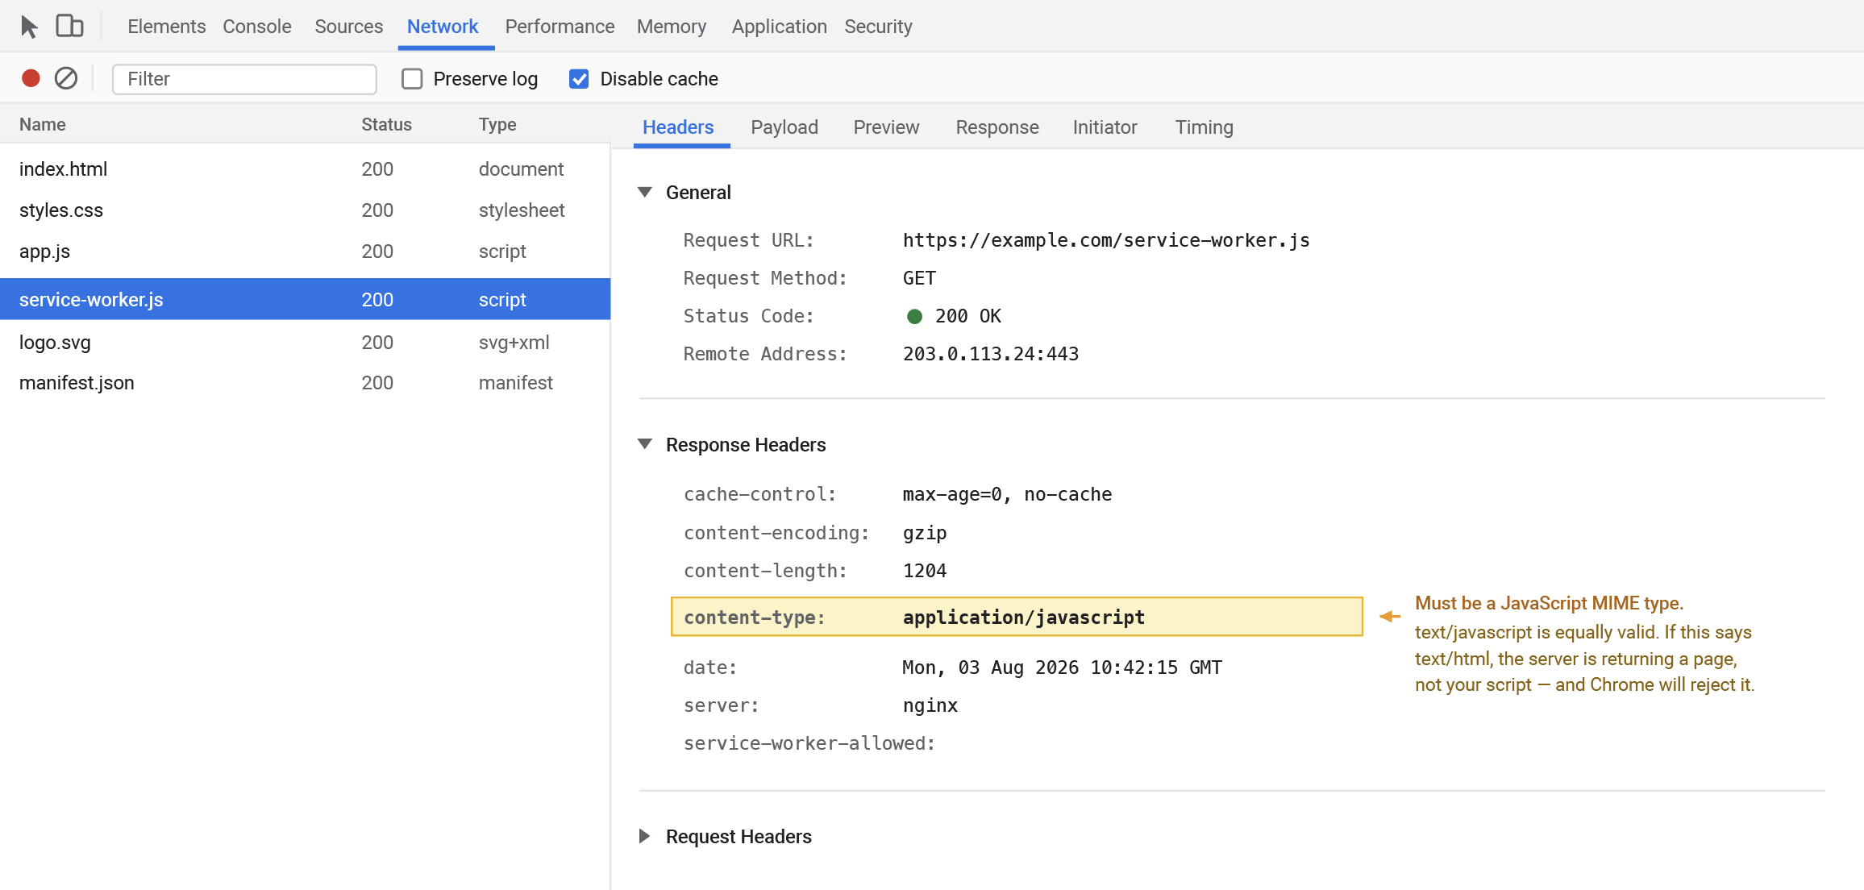Screen dimensions: 1864x890
Task: Click the content-type header name
Action: coord(755,618)
